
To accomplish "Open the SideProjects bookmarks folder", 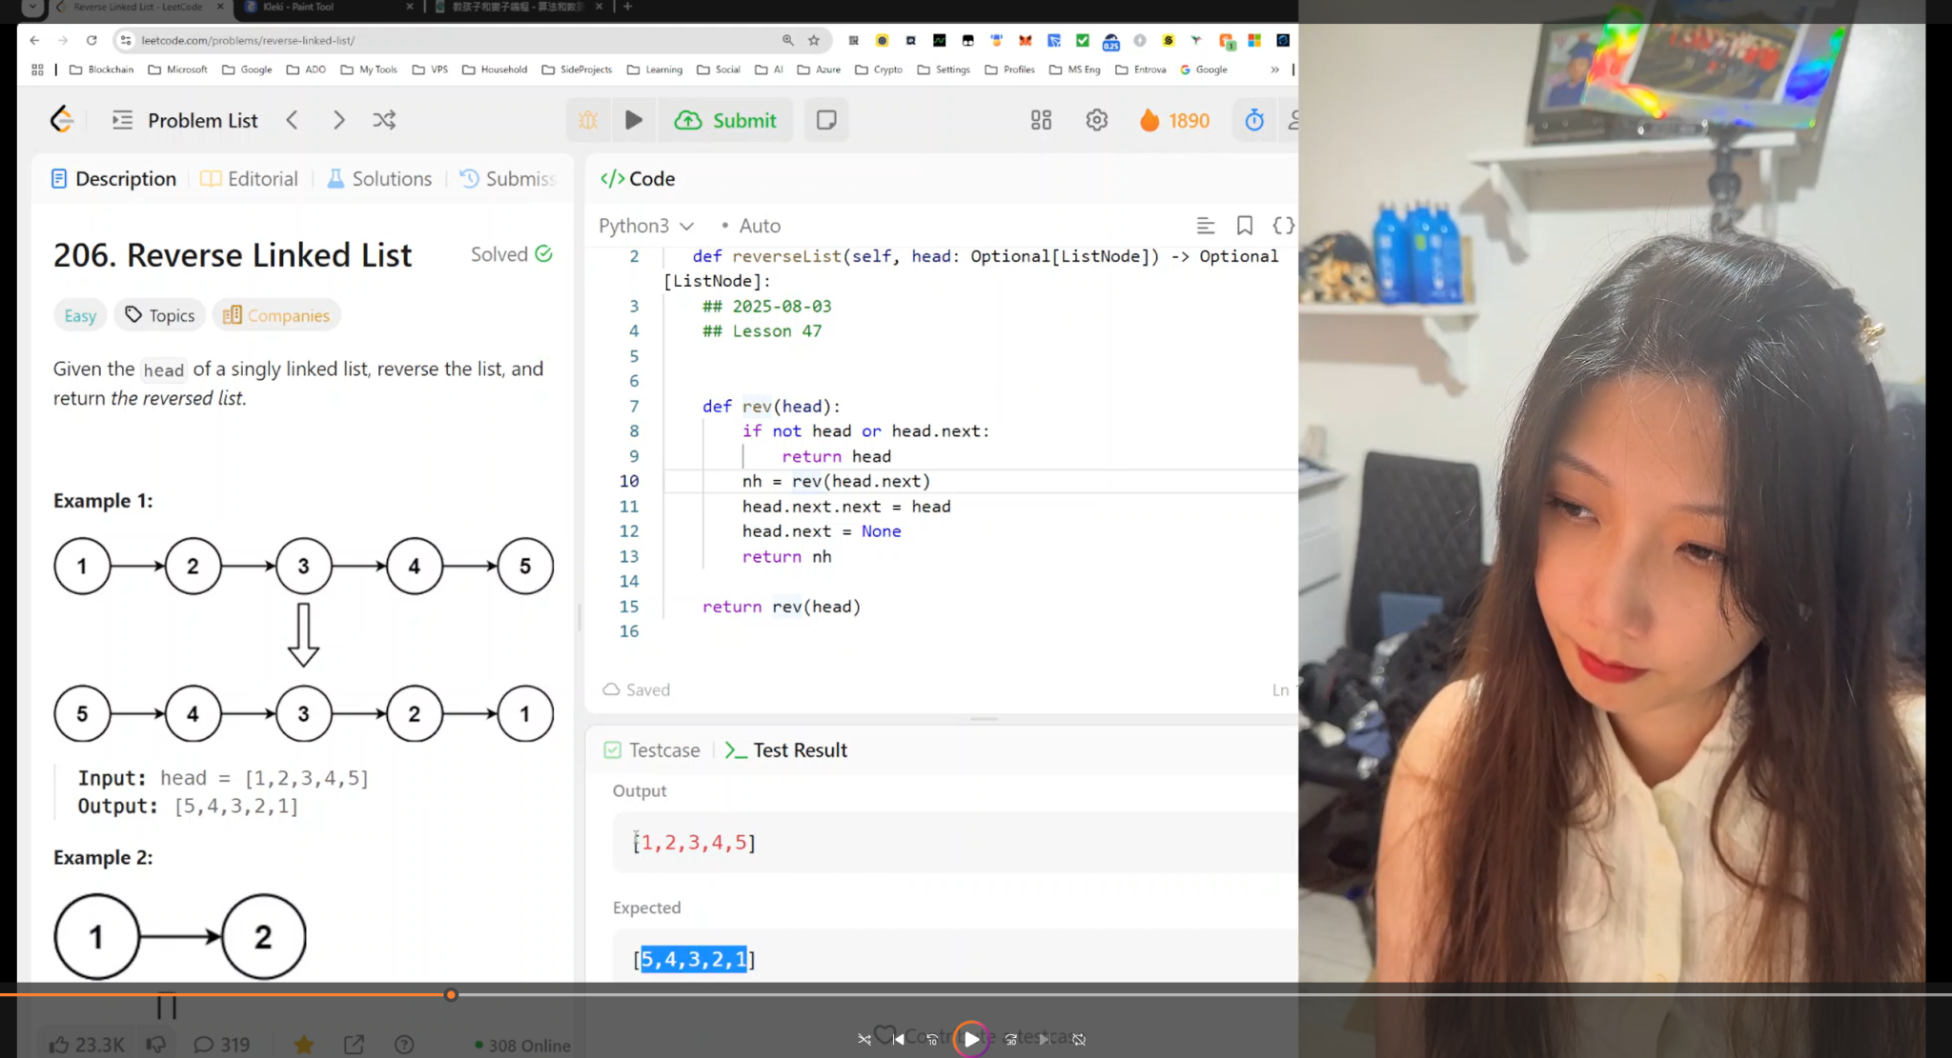I will click(577, 70).
